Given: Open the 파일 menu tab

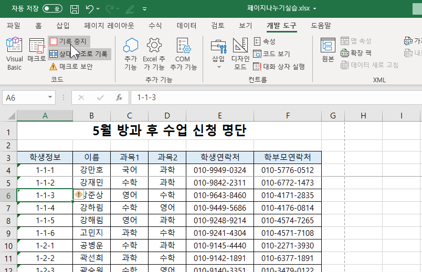Looking at the screenshot, I should click(14, 26).
